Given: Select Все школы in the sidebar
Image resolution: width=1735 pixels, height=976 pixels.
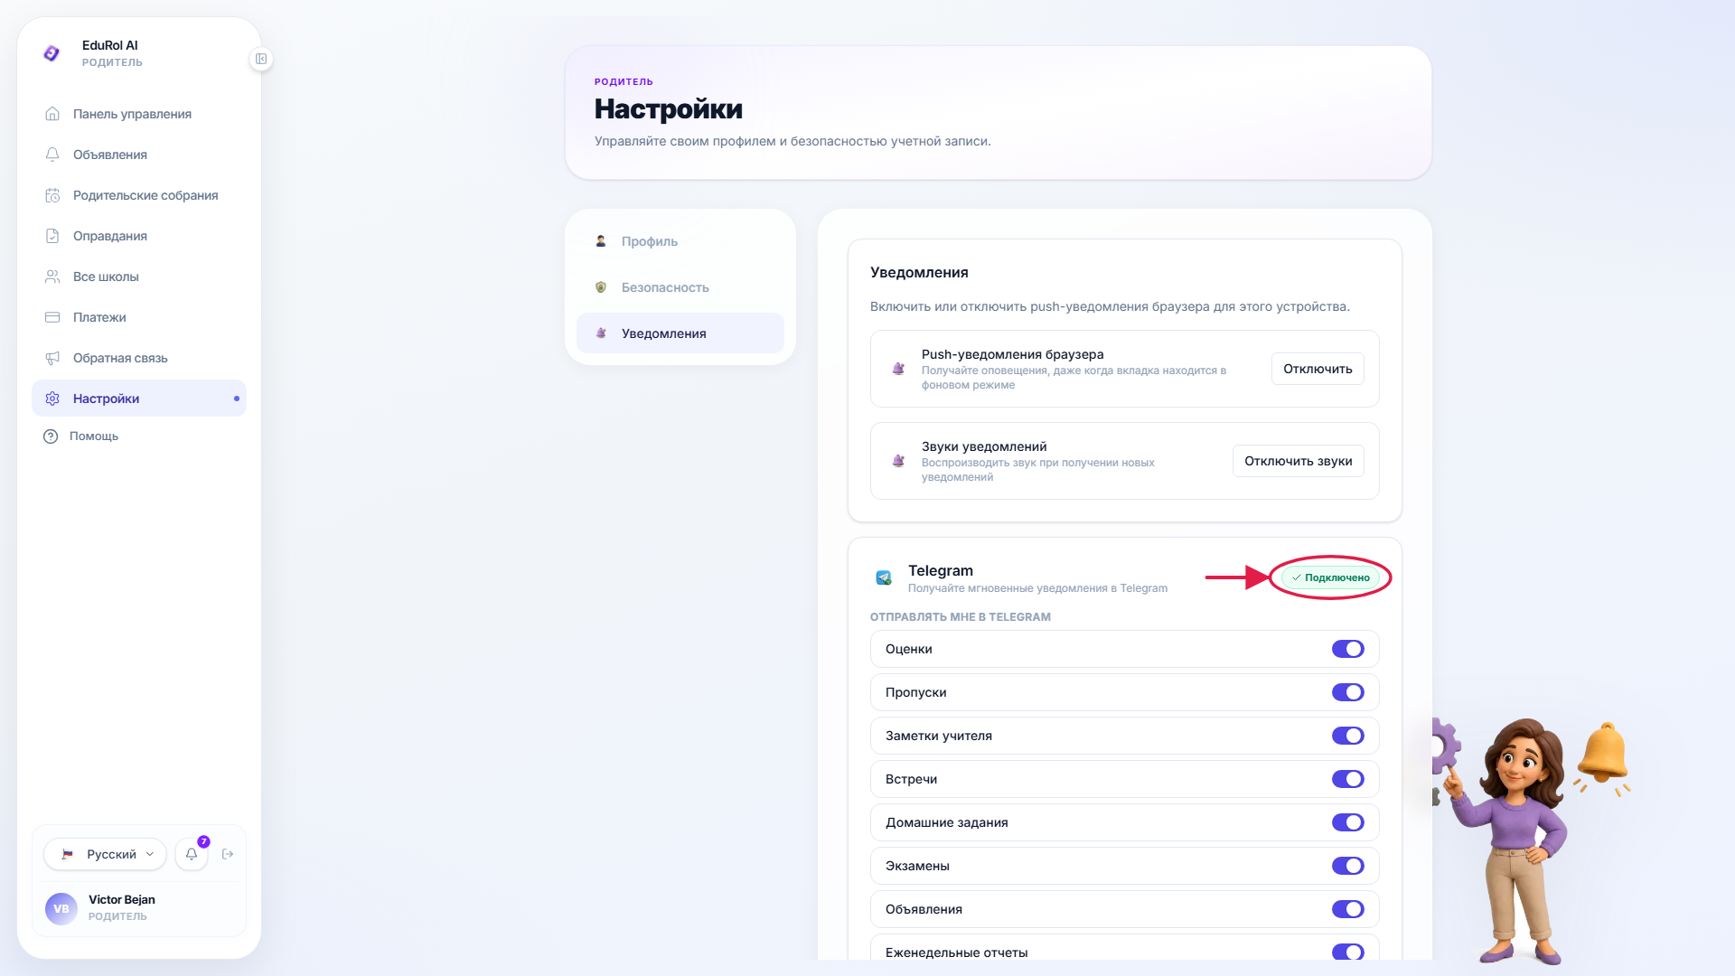Looking at the screenshot, I should coord(139,277).
